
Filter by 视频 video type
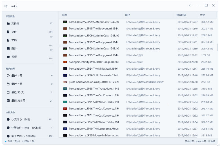coord(30,57)
